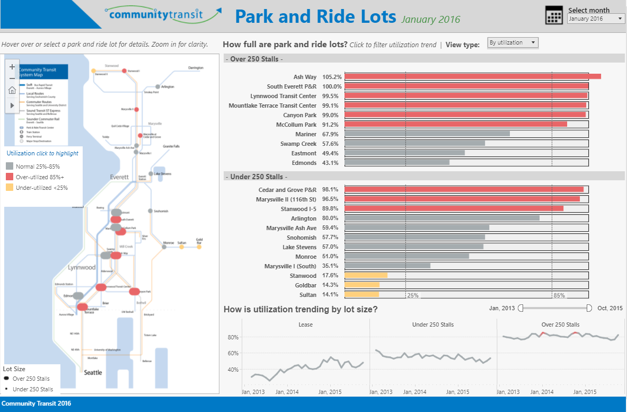Reset map view with the home icon
This screenshot has width=627, height=412.
(12, 90)
